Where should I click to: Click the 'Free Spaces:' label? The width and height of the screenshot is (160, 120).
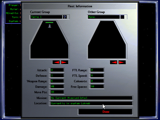coord(79,87)
